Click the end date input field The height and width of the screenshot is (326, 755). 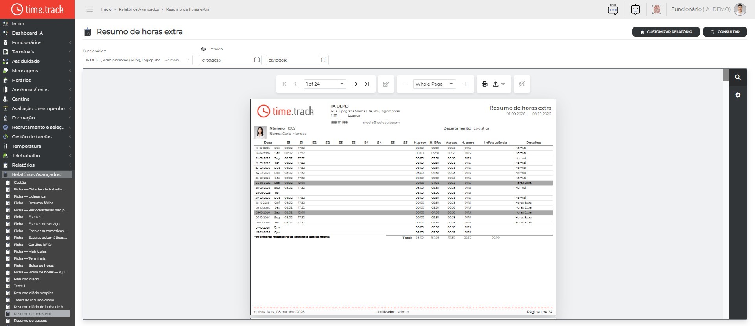coord(292,60)
